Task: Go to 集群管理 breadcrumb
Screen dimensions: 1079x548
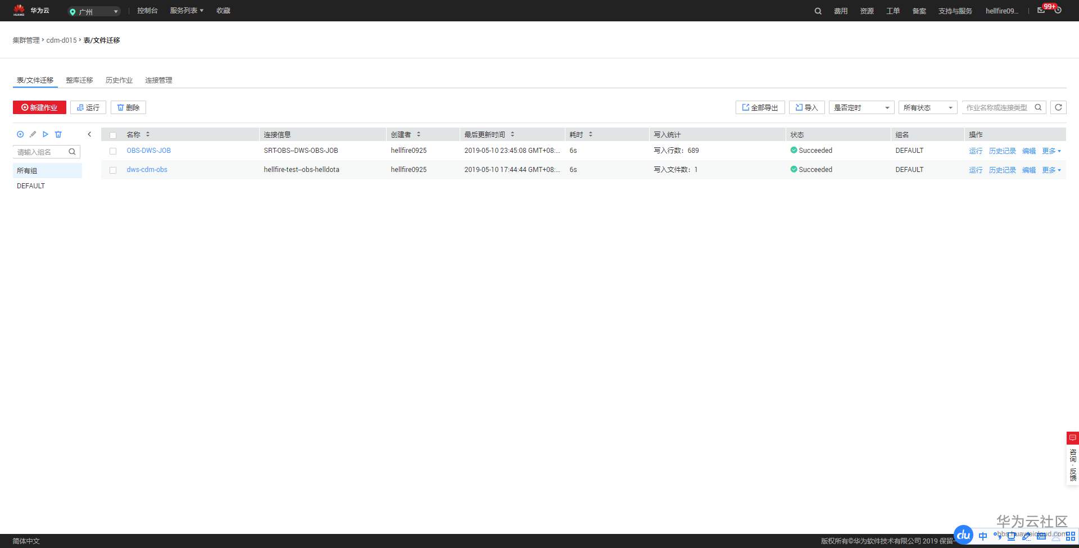Action: (26, 40)
